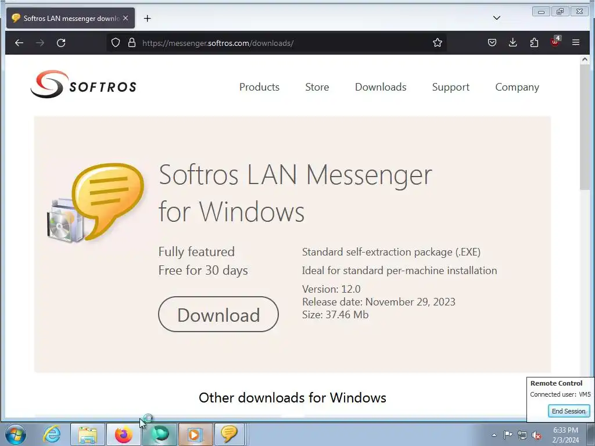The width and height of the screenshot is (595, 446).
Task: Open the Store menu item
Action: (x=317, y=87)
